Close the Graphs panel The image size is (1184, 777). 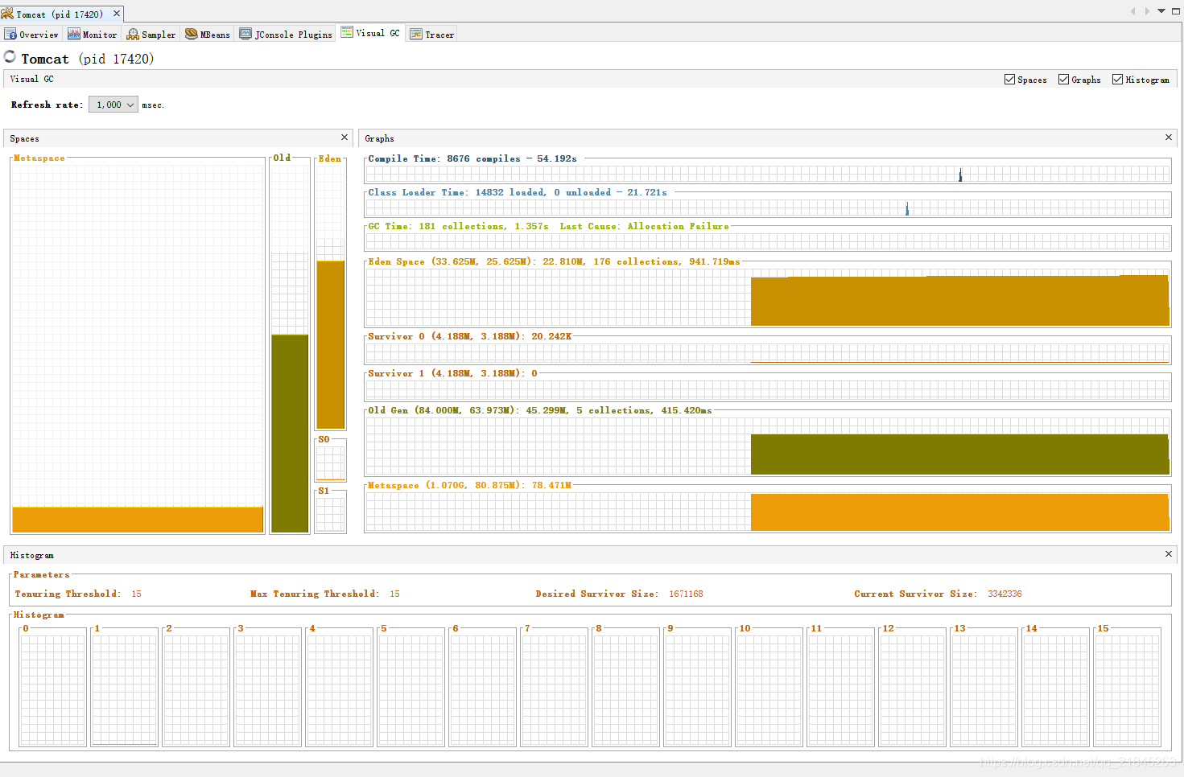tap(1169, 138)
